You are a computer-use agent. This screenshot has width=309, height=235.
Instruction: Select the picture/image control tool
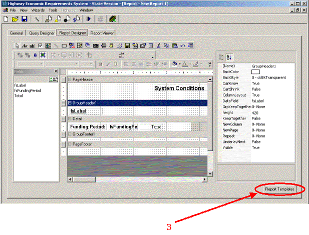coord(48,45)
